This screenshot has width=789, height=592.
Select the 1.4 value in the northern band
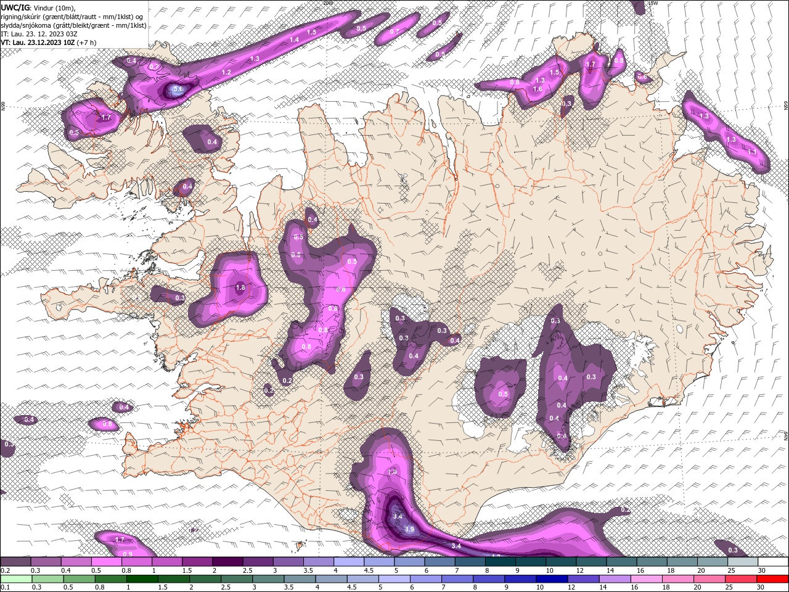tap(295, 39)
